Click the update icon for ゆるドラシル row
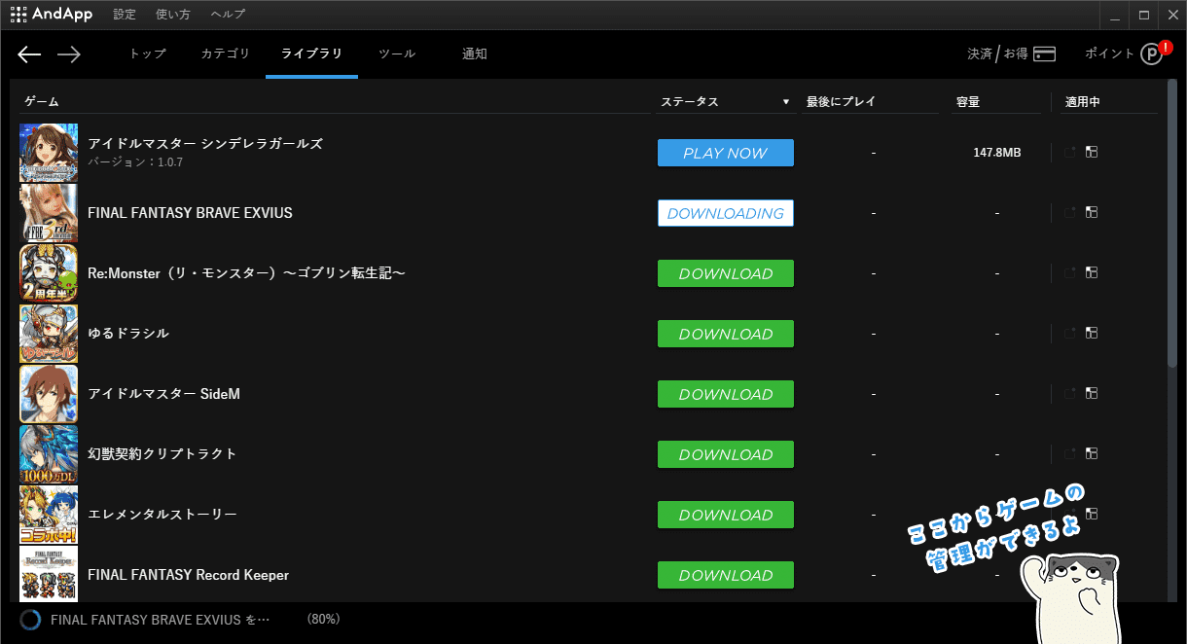 [1070, 334]
